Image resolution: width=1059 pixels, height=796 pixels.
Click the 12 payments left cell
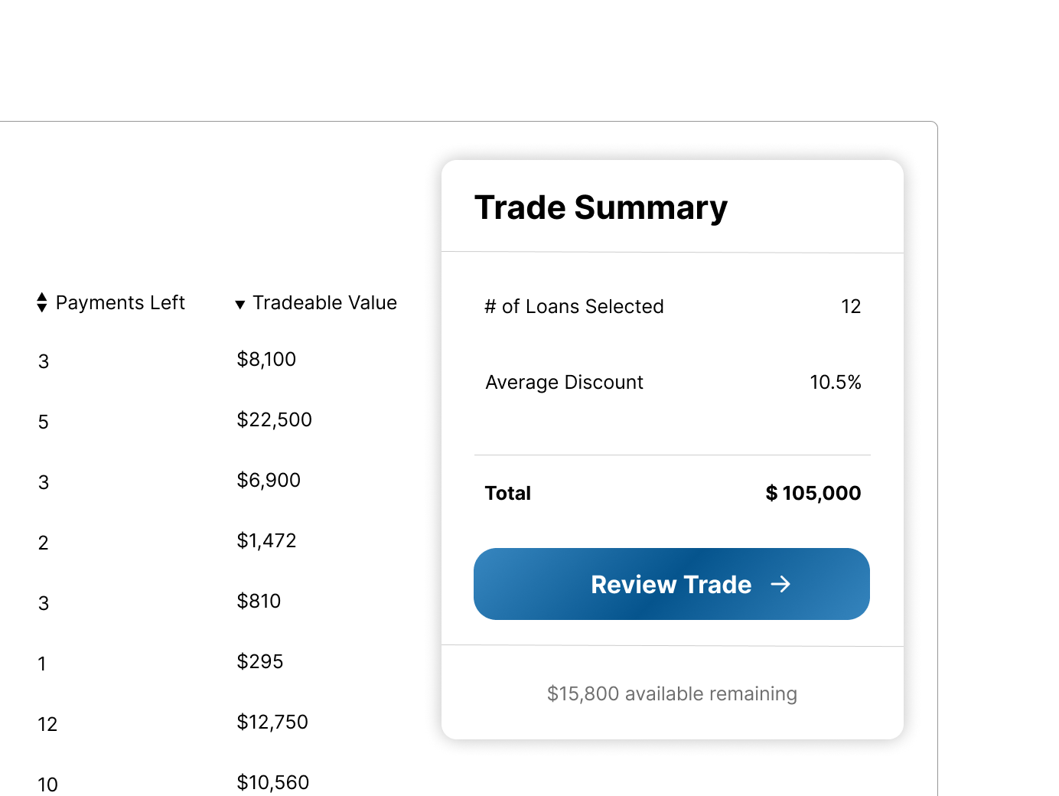coord(47,724)
